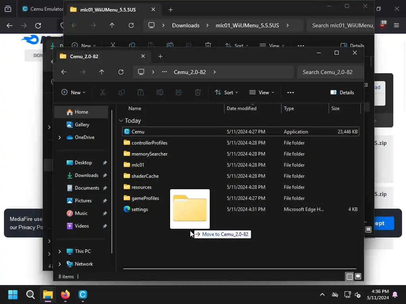
Task: Expand Network in the navigation pane
Action: pyautogui.click(x=59, y=264)
